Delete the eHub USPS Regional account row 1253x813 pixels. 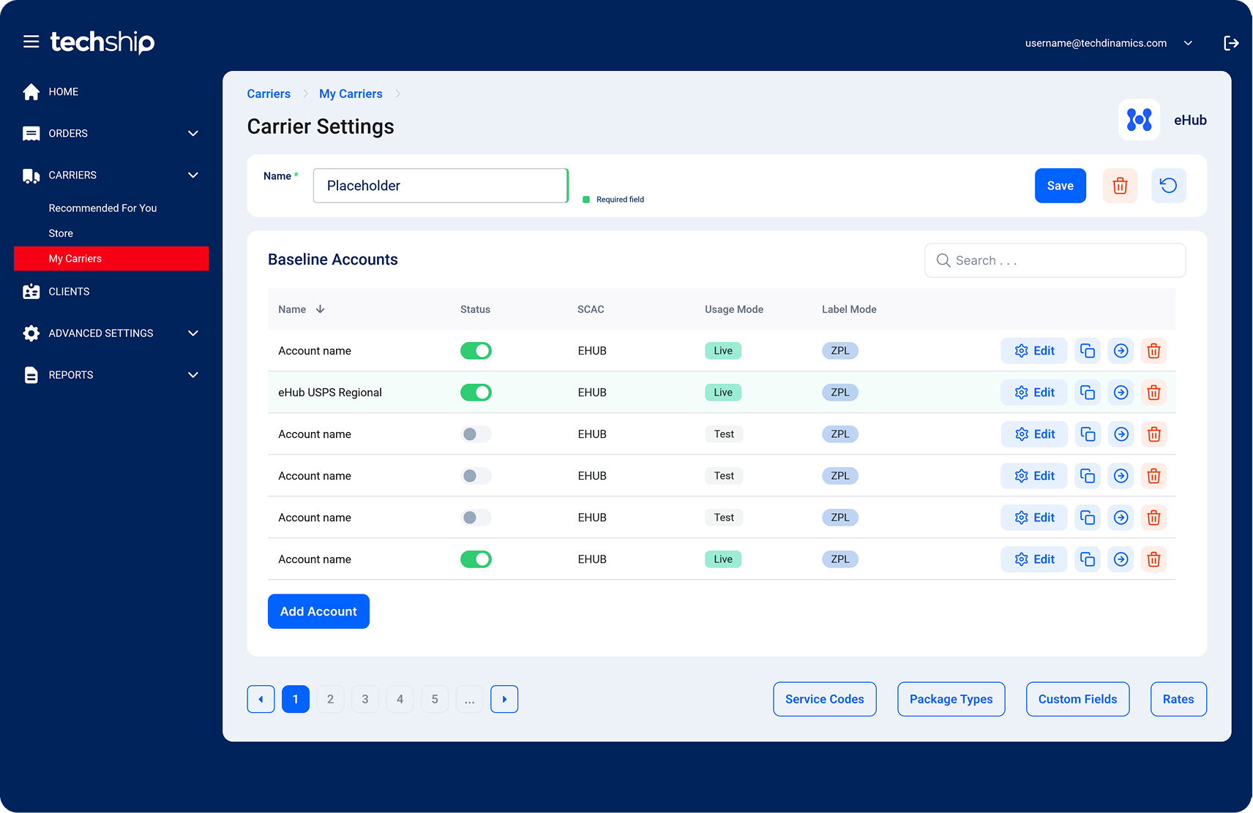pyautogui.click(x=1153, y=392)
